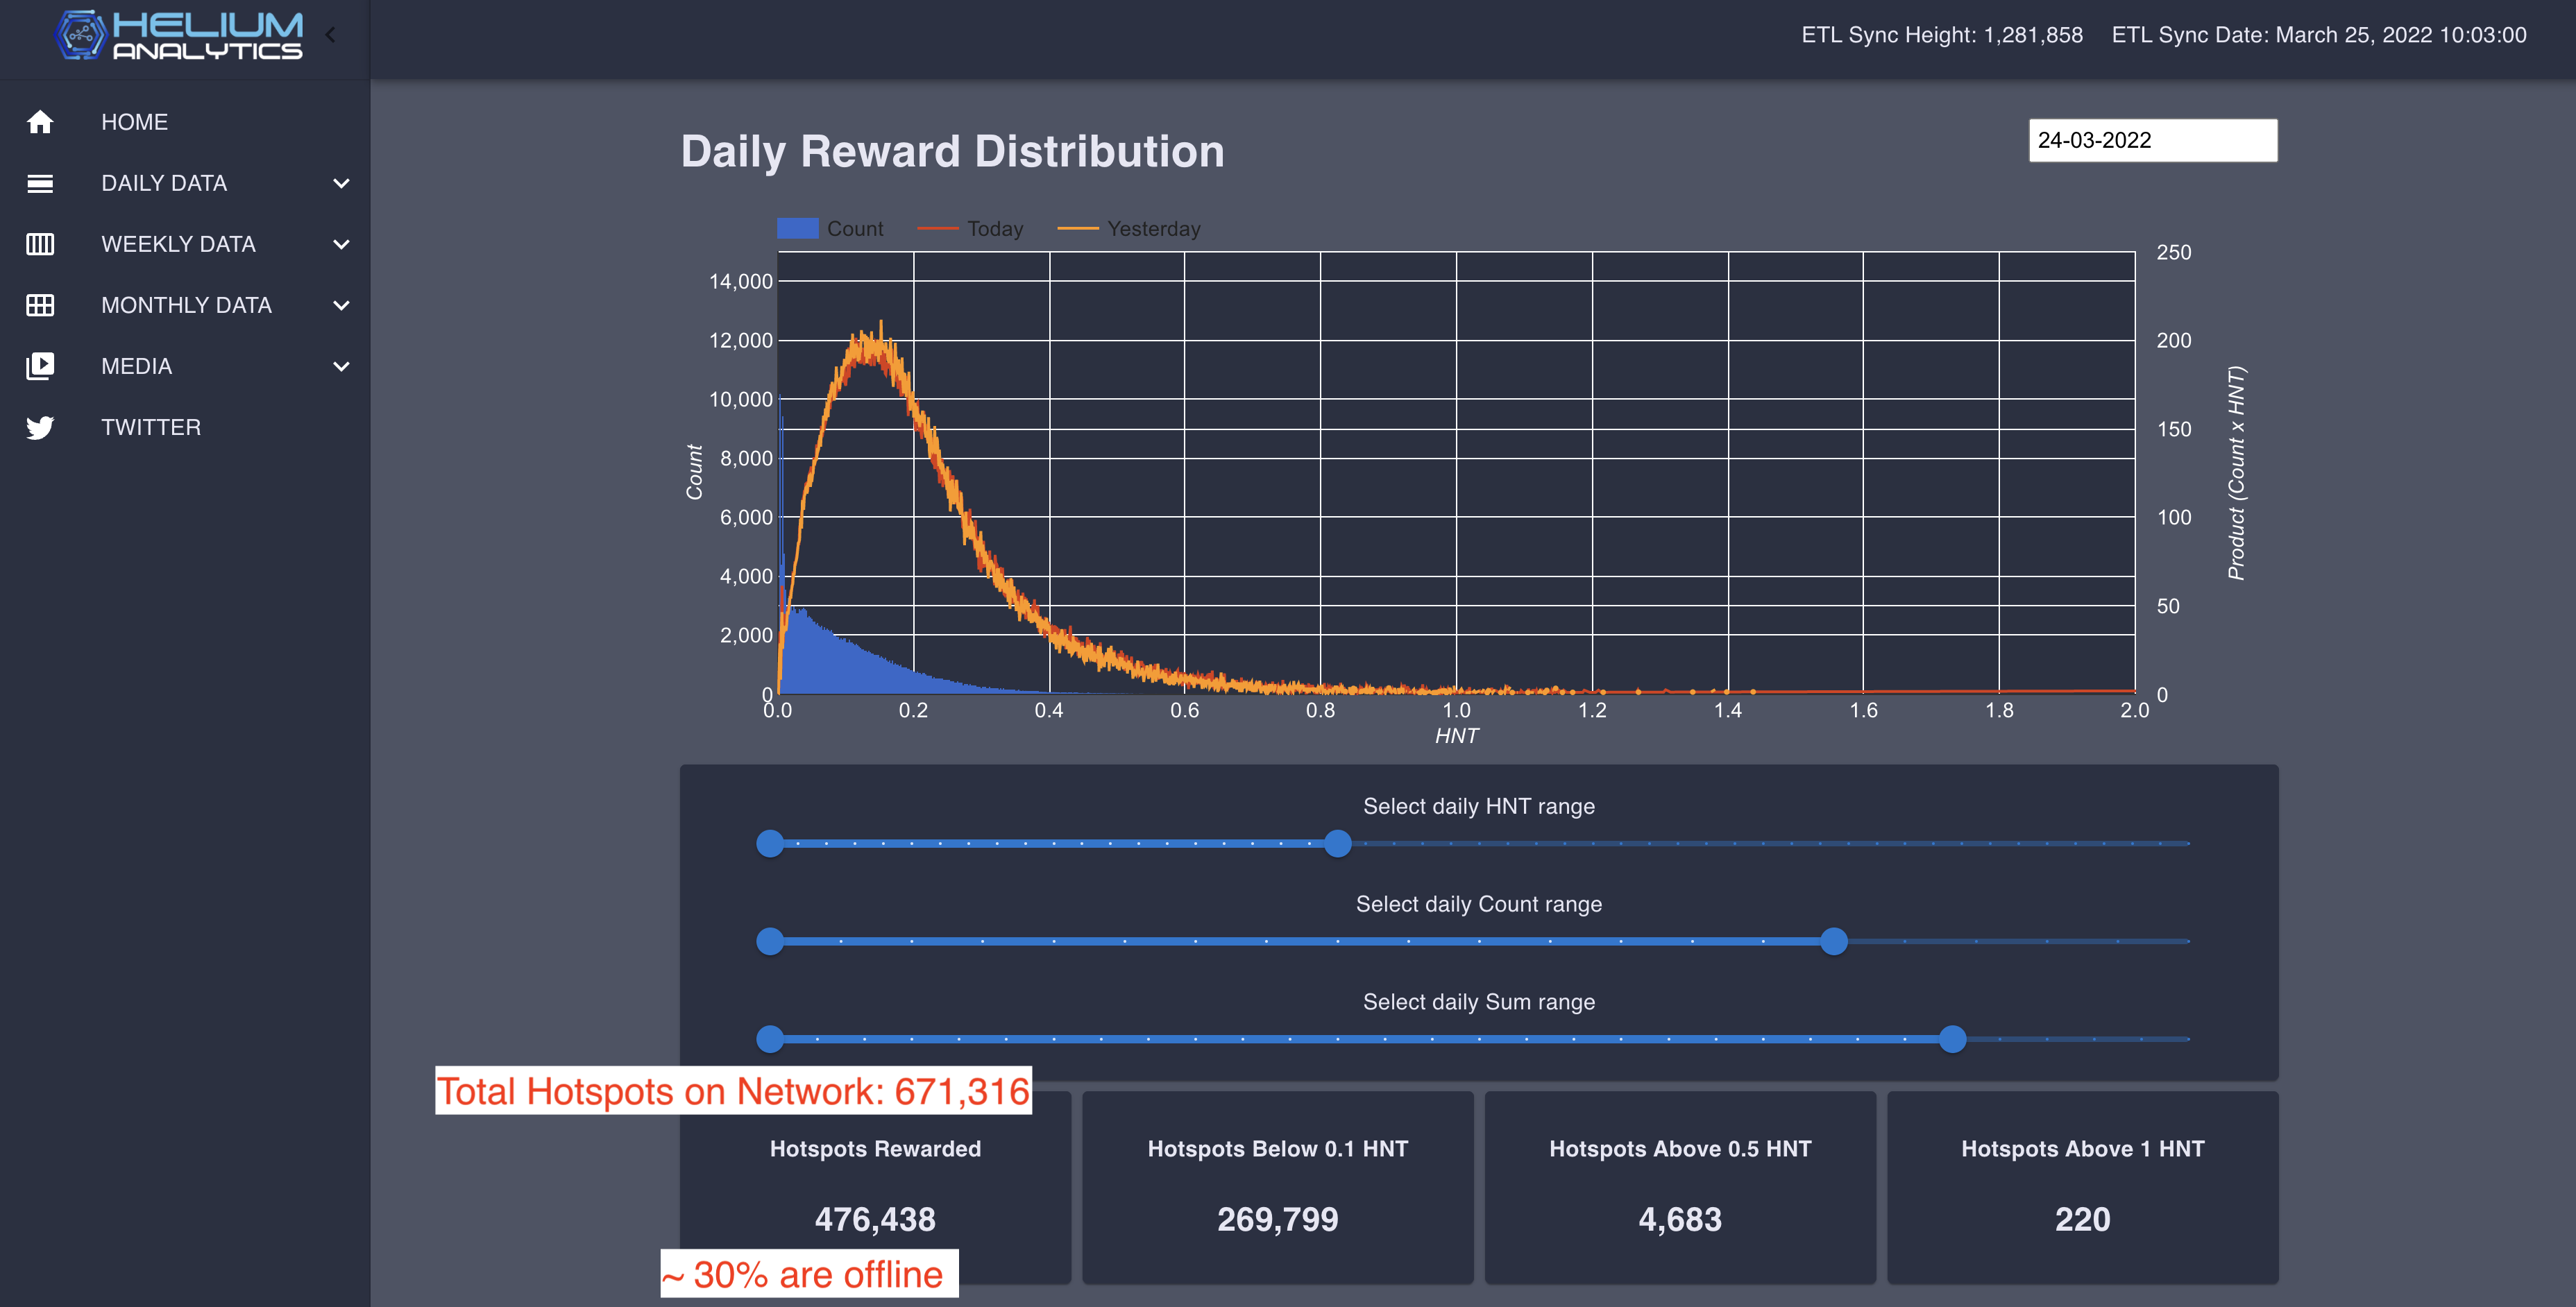Click the Home house icon
This screenshot has width=2576, height=1307.
[40, 122]
